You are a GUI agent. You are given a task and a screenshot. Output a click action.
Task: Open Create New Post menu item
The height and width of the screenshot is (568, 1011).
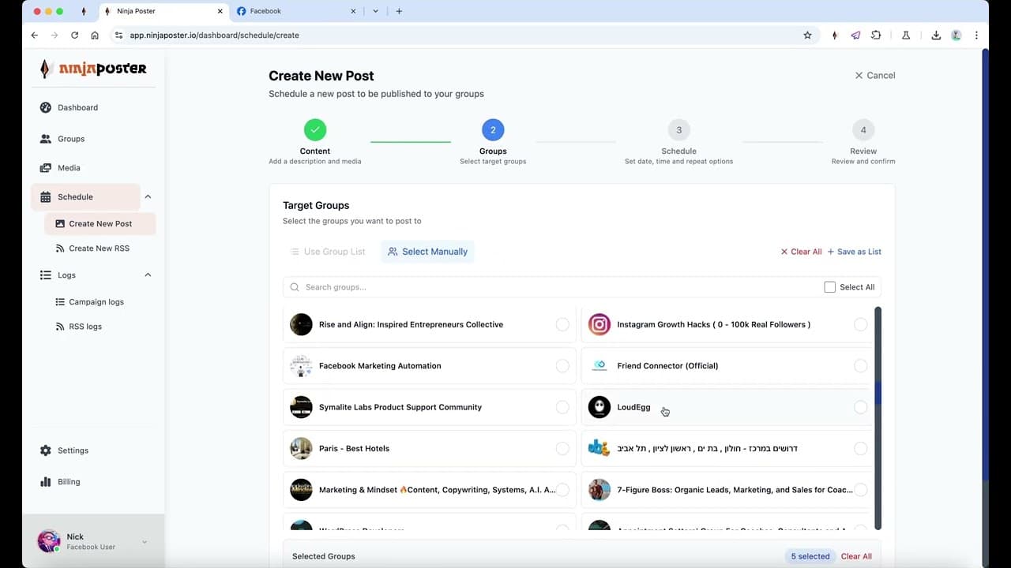click(x=100, y=224)
